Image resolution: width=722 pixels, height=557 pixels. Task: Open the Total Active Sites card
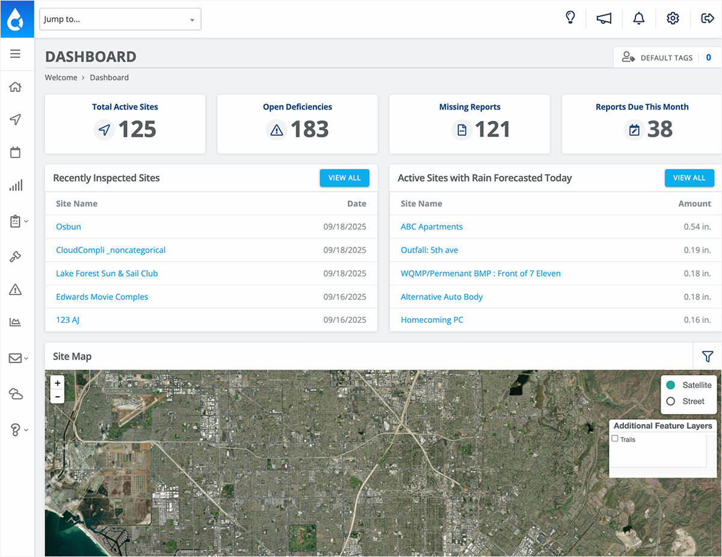[x=125, y=123]
